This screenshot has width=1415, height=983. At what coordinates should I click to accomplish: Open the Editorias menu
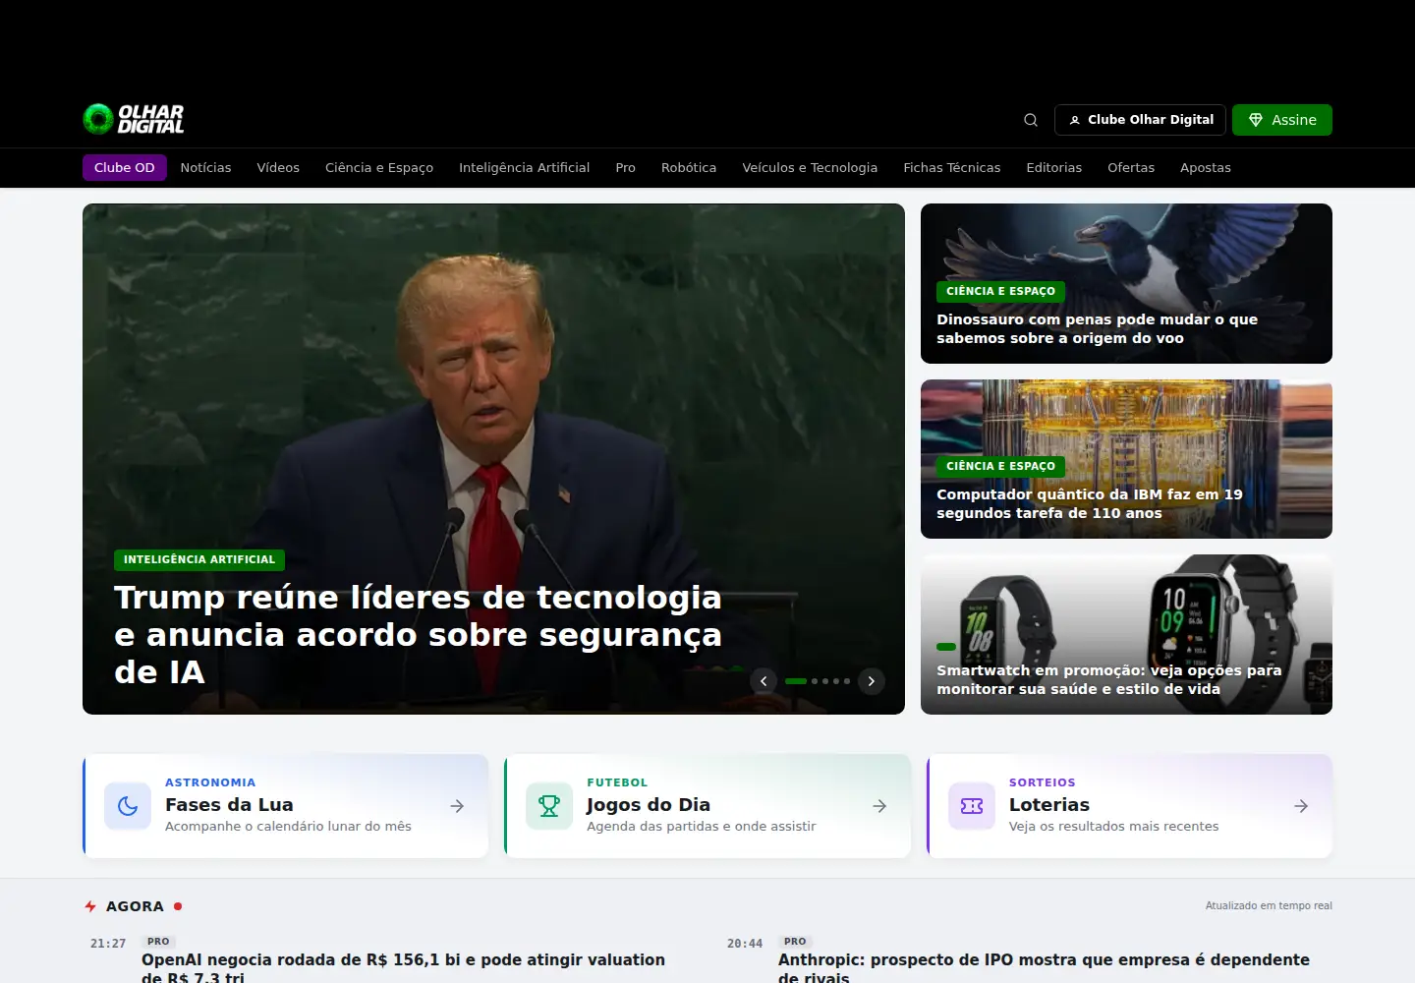[x=1054, y=168]
